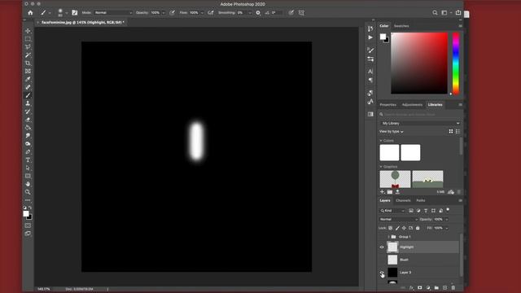Open the View by type dropdown
The width and height of the screenshot is (521, 293).
(391, 132)
